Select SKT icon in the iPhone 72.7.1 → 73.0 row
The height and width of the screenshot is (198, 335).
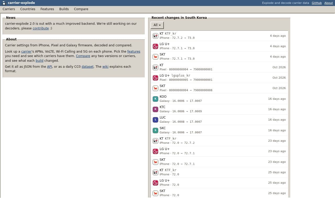point(155,57)
